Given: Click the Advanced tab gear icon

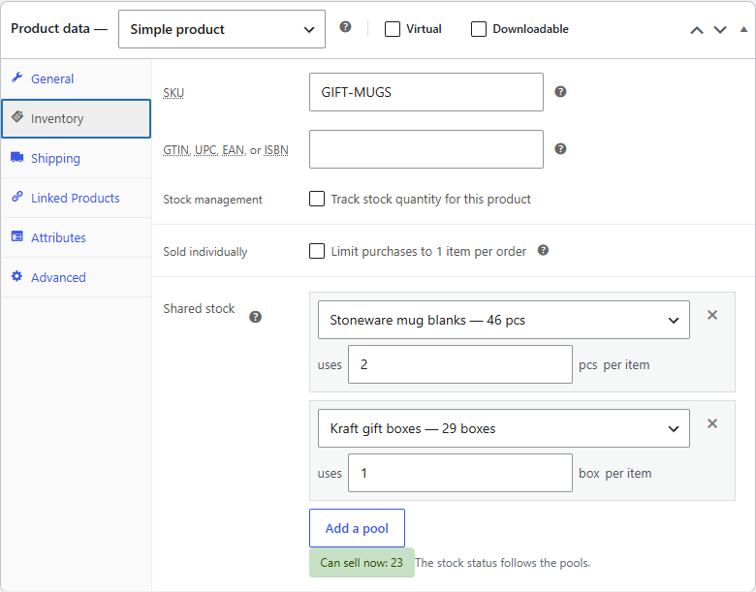Looking at the screenshot, I should point(16,276).
